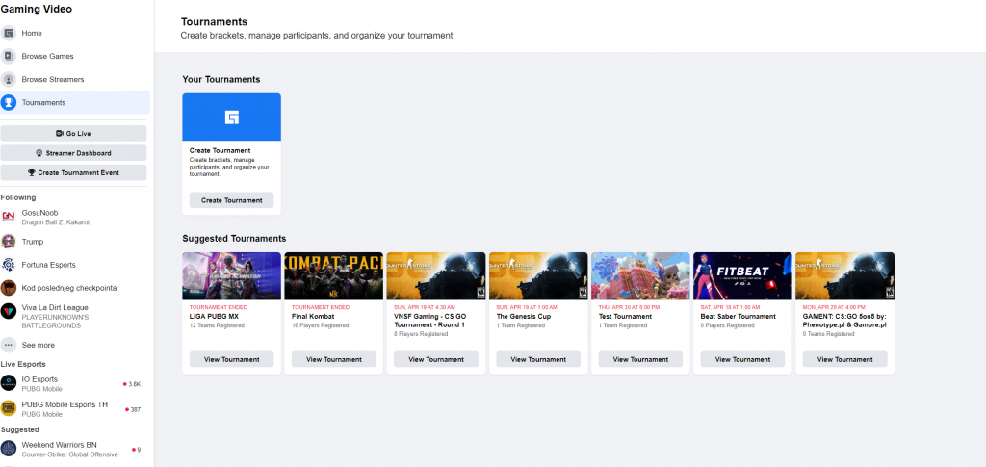View Tournament for Test Tournament

tap(640, 359)
